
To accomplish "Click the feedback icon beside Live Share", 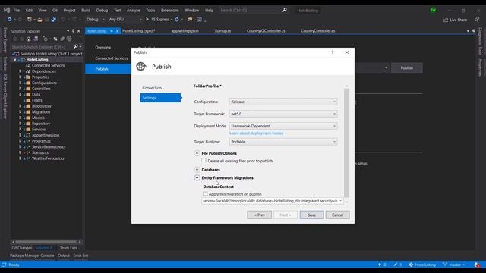I will pos(477,20).
